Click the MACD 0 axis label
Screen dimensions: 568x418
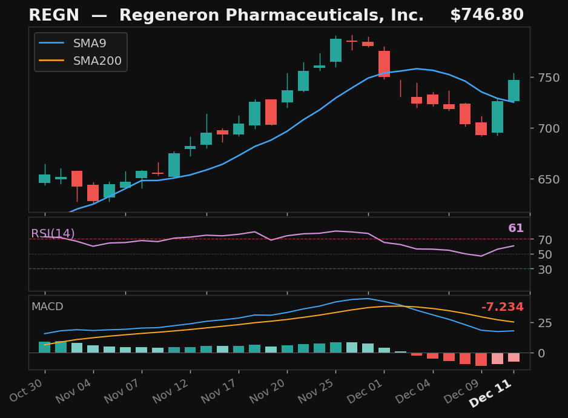(x=541, y=353)
